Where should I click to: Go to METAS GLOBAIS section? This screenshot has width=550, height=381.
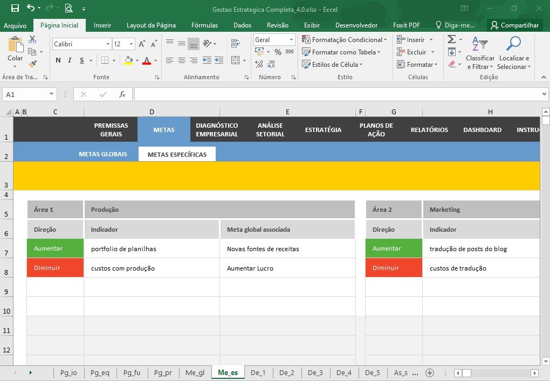point(103,154)
